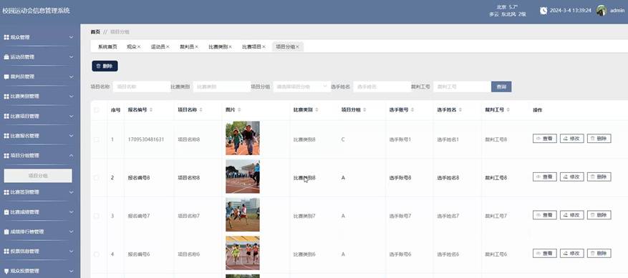Expand 比赛报名管理 with its chevron
628x278 pixels.
[x=72, y=136]
